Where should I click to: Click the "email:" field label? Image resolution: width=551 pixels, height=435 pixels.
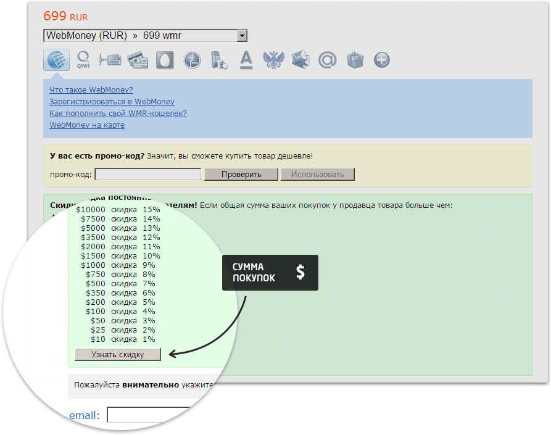85,416
